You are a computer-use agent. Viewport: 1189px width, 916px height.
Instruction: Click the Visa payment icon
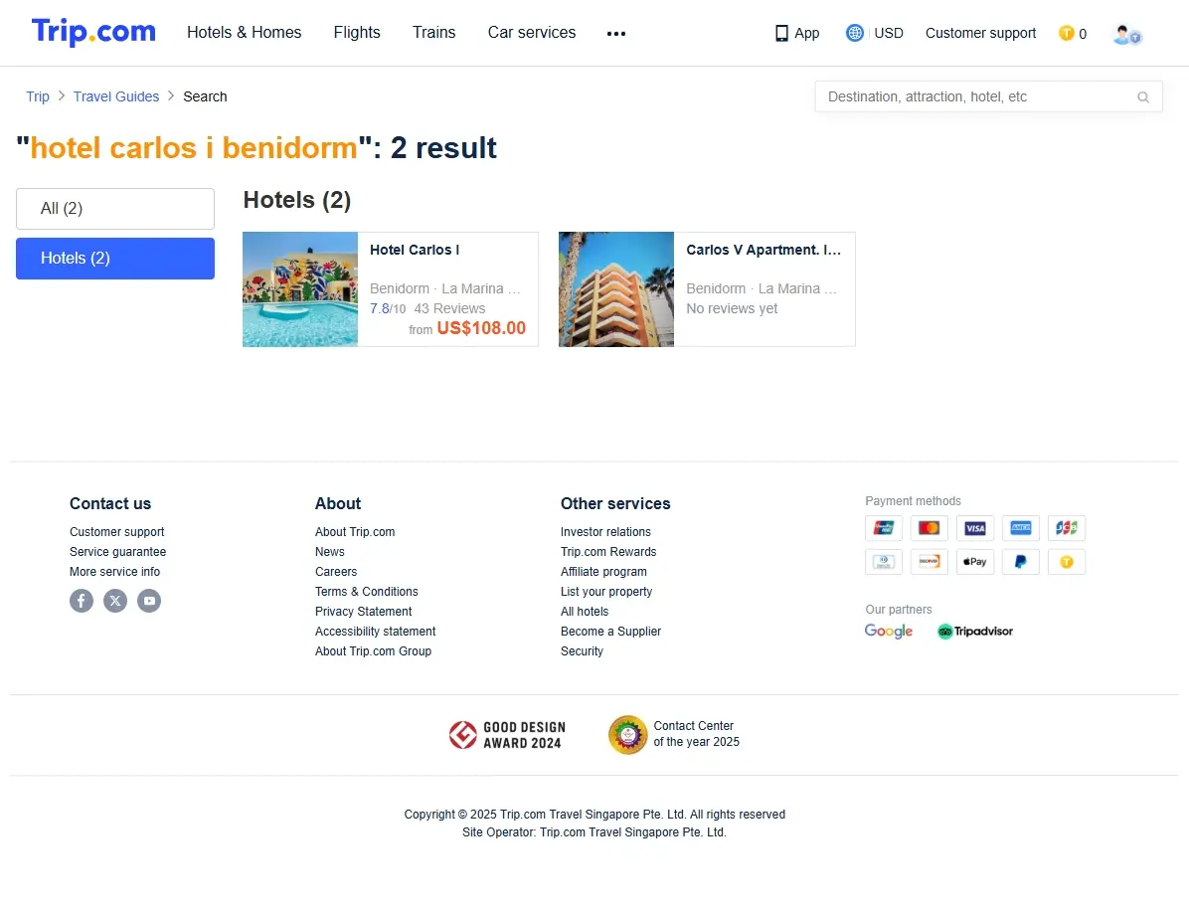coord(975,527)
